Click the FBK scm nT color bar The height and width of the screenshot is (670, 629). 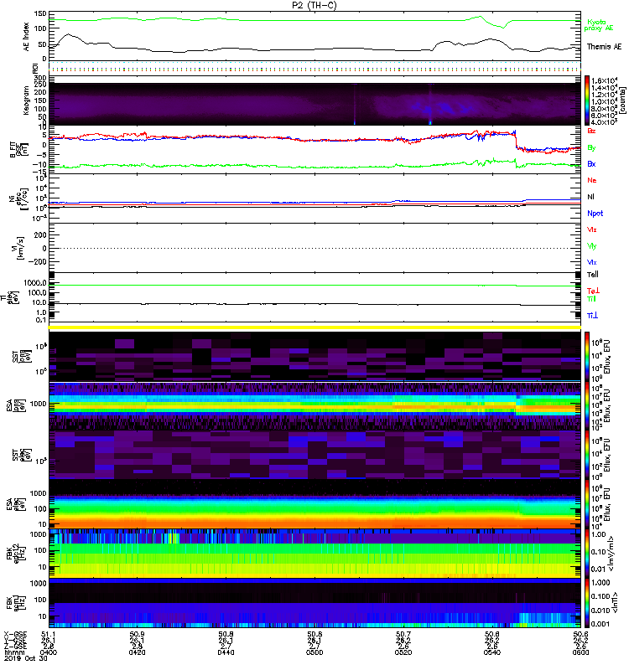point(587,602)
